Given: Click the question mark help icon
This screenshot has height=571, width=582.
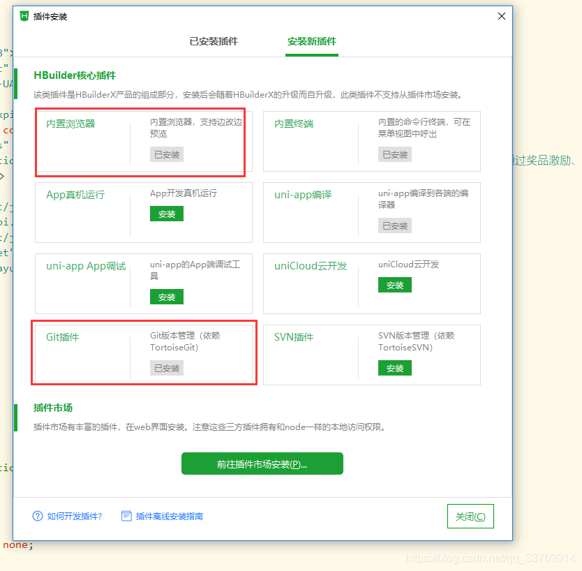Looking at the screenshot, I should tap(38, 516).
